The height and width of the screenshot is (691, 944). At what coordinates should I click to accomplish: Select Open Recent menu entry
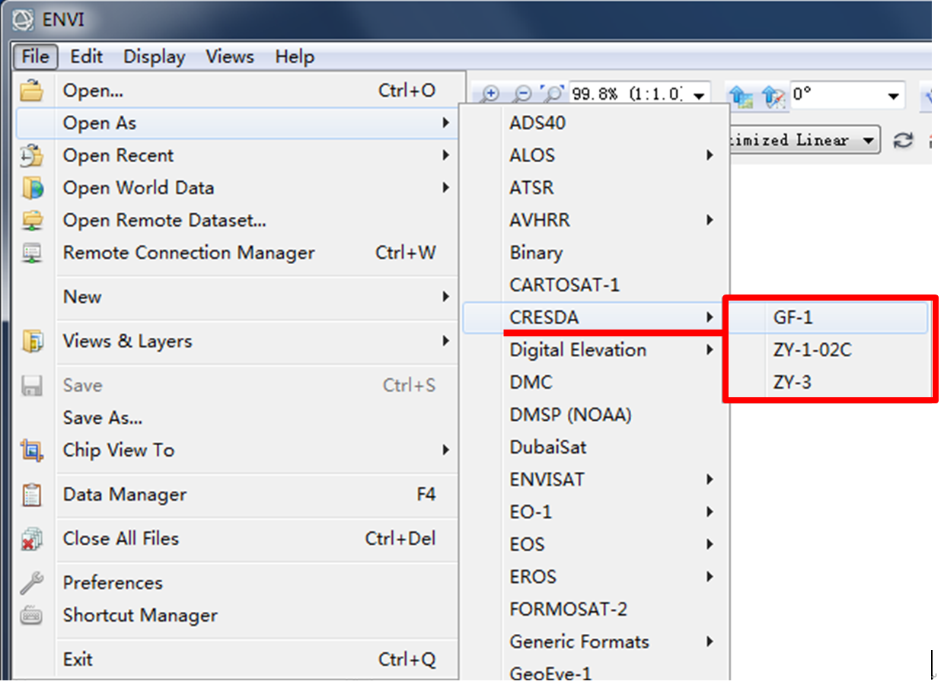237,155
